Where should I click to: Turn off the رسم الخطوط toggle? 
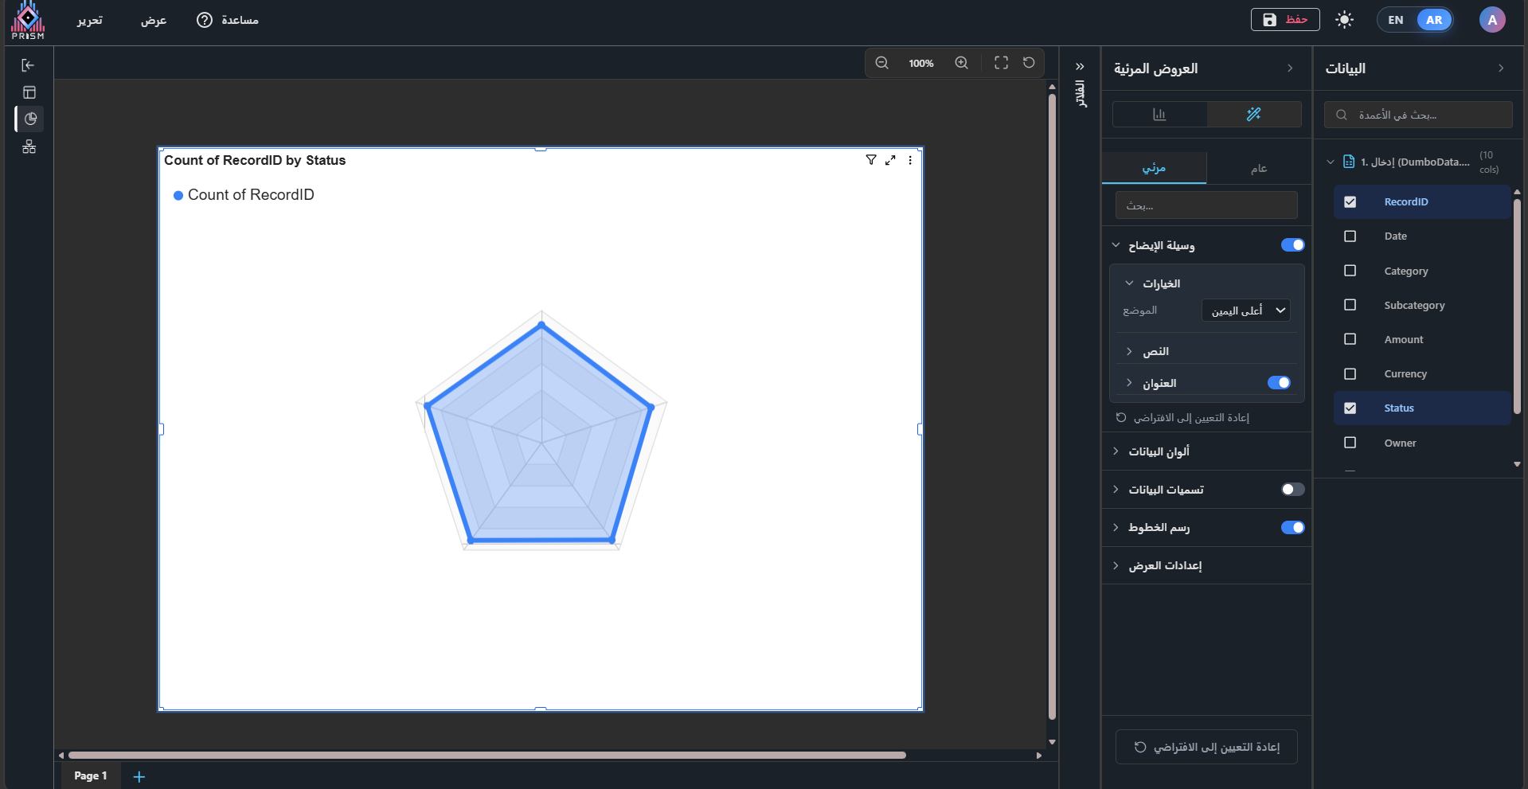1292,528
